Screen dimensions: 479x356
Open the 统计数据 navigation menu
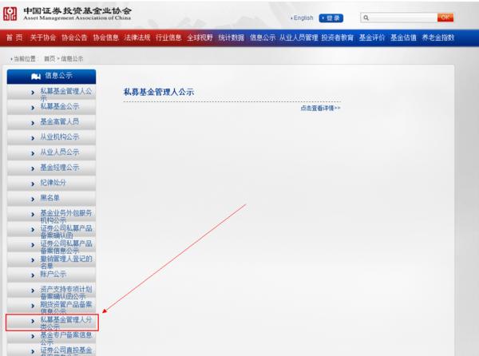coord(232,38)
